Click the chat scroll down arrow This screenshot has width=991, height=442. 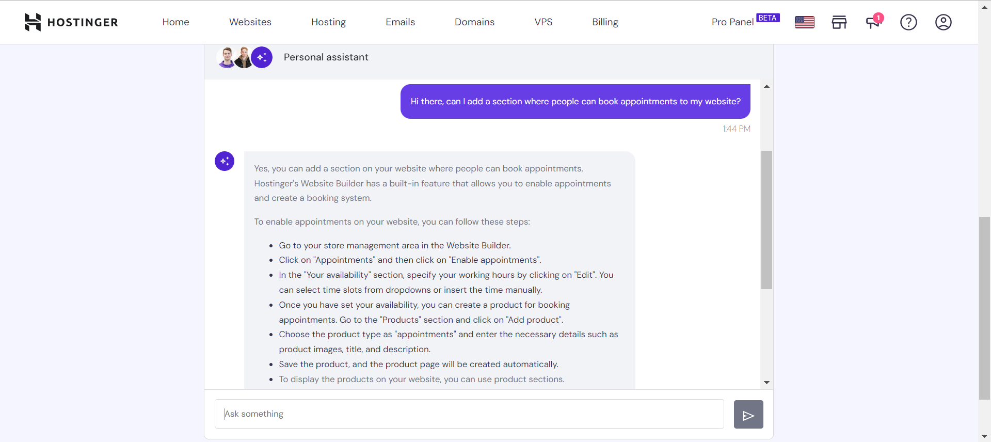(x=766, y=383)
